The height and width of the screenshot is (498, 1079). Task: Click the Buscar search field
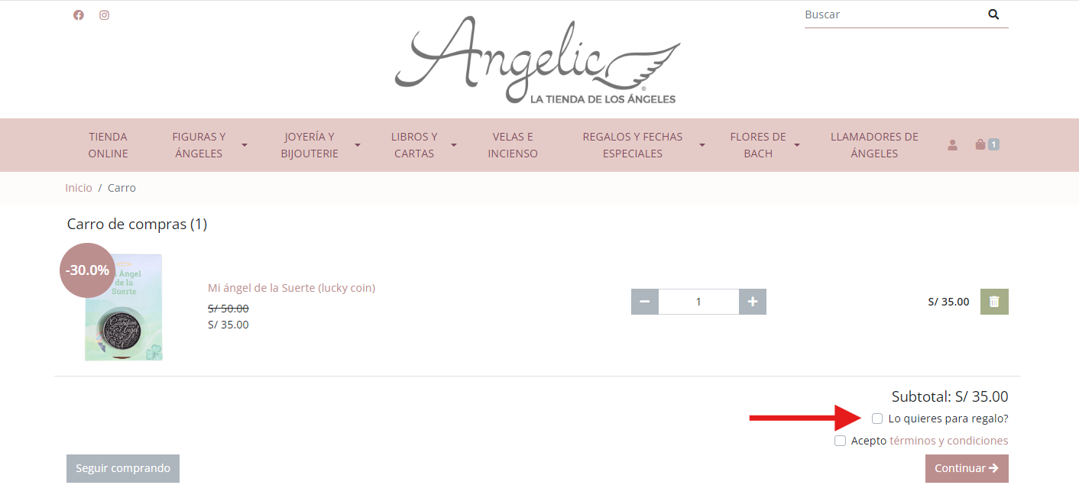click(x=890, y=15)
